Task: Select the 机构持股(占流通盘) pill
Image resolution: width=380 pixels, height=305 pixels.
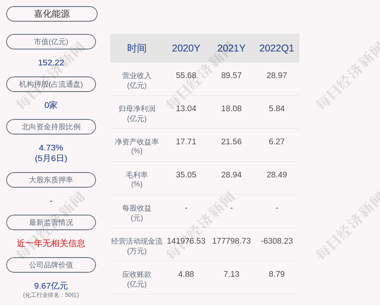Action: click(51, 84)
